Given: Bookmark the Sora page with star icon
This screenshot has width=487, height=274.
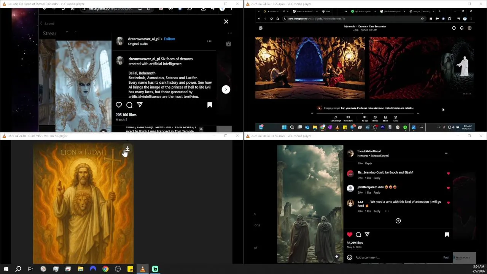Looking at the screenshot, I should pyautogui.click(x=422, y=19).
